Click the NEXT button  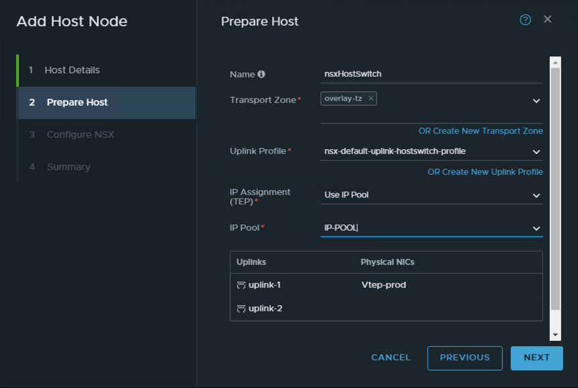pyautogui.click(x=537, y=358)
